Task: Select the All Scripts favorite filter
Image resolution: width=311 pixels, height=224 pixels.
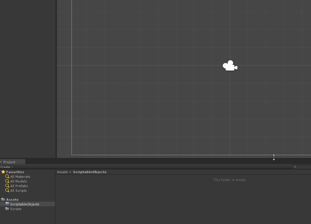Action: coord(18,191)
